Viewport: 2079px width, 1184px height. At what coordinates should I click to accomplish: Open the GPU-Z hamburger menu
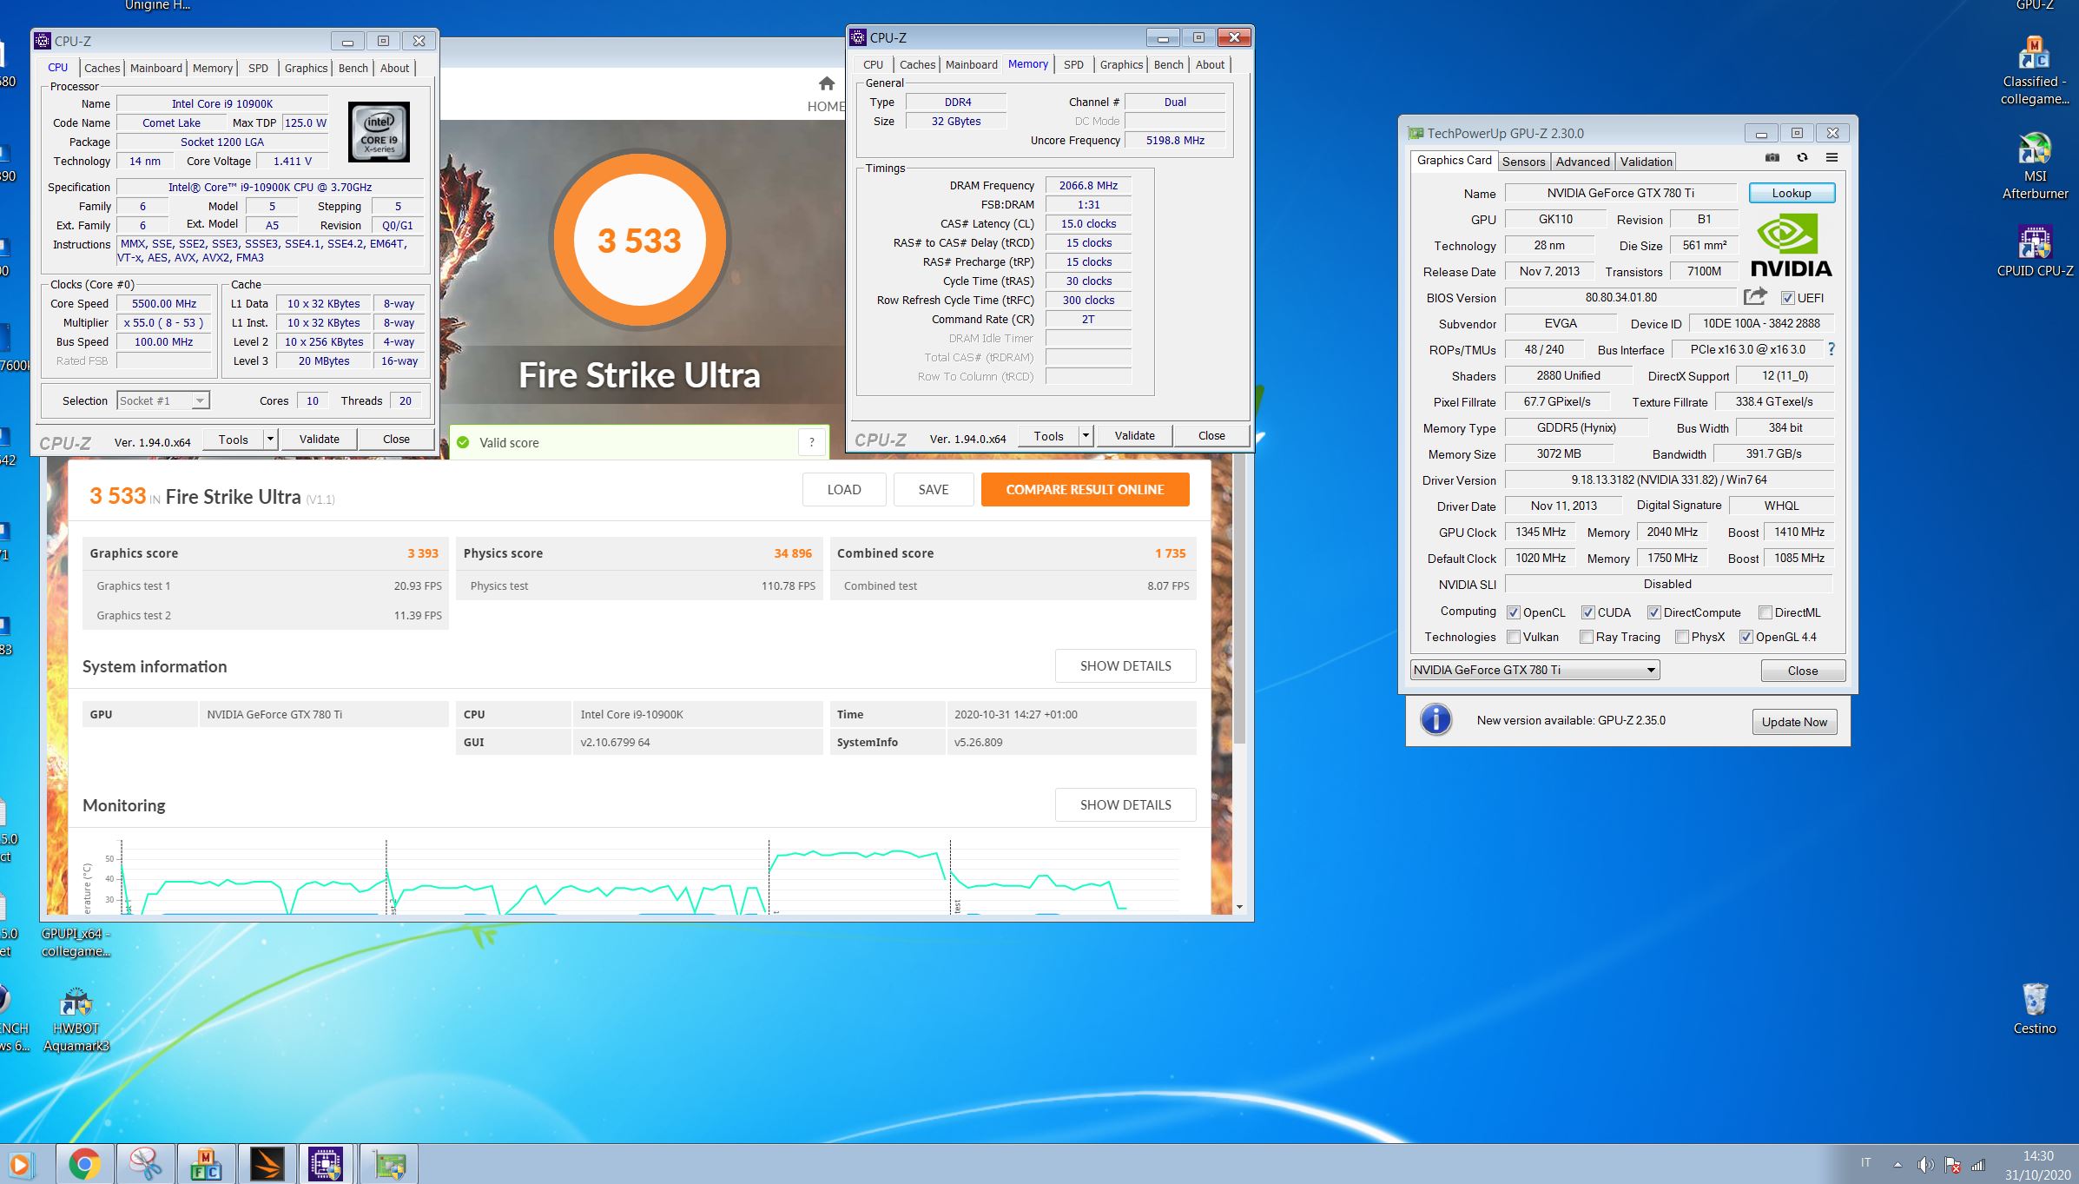(x=1831, y=158)
